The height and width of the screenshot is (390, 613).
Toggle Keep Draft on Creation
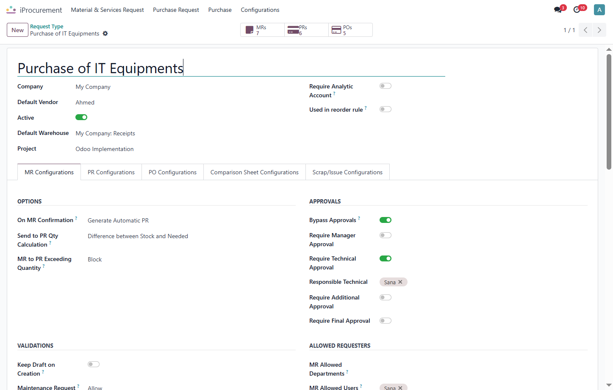pos(94,364)
